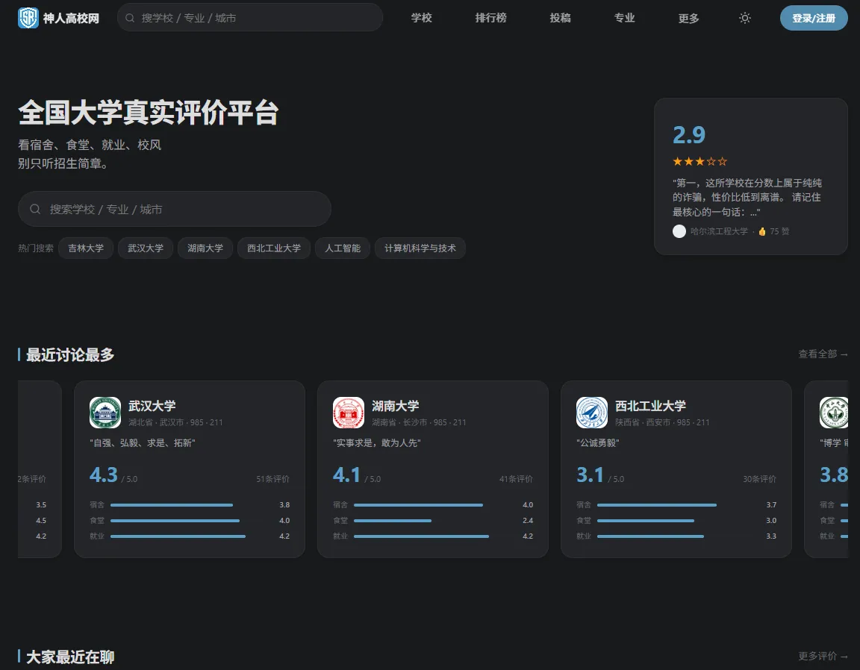This screenshot has width=860, height=670.
Task: Click the magnifier icon in hero search box
Action: click(35, 209)
